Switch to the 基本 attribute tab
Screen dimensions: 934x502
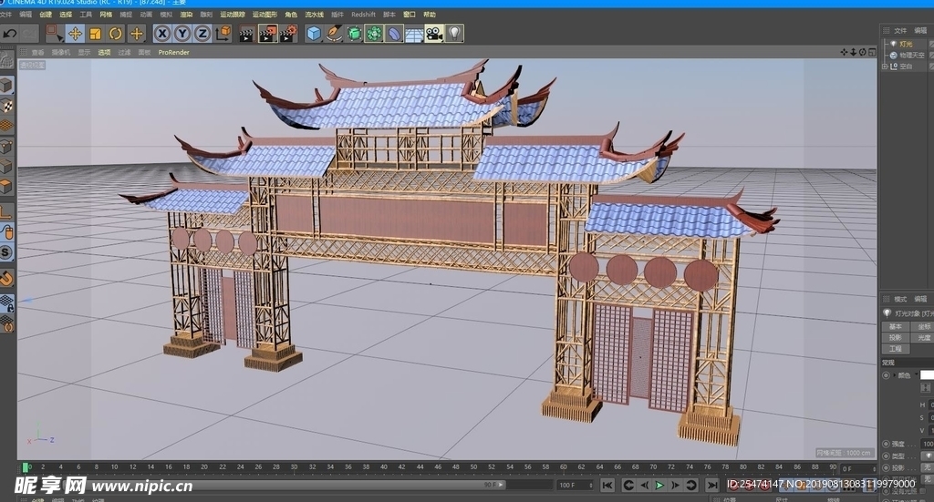pyautogui.click(x=896, y=326)
